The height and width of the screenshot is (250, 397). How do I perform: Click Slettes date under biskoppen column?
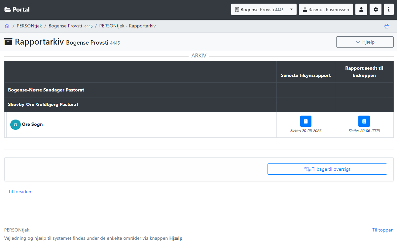tap(364, 131)
